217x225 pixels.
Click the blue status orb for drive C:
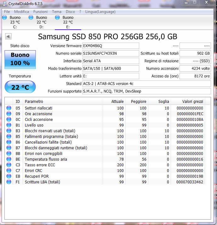click(5, 17)
